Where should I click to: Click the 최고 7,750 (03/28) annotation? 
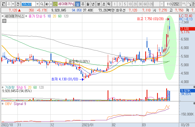click(x=150, y=19)
